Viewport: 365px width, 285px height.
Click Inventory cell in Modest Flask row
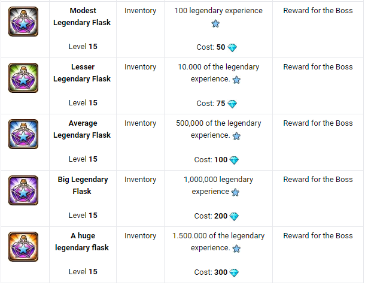[x=140, y=11]
